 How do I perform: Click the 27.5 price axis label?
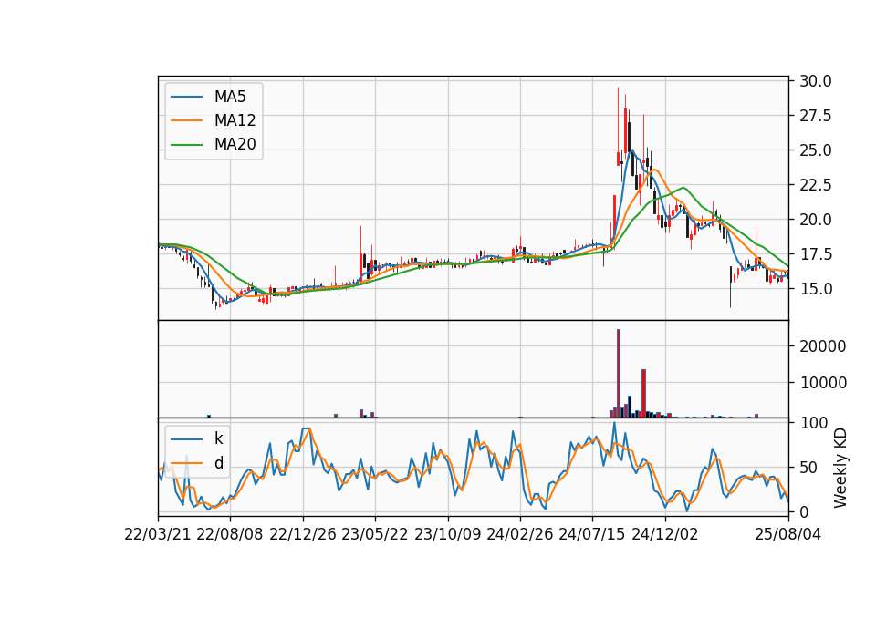tap(815, 116)
